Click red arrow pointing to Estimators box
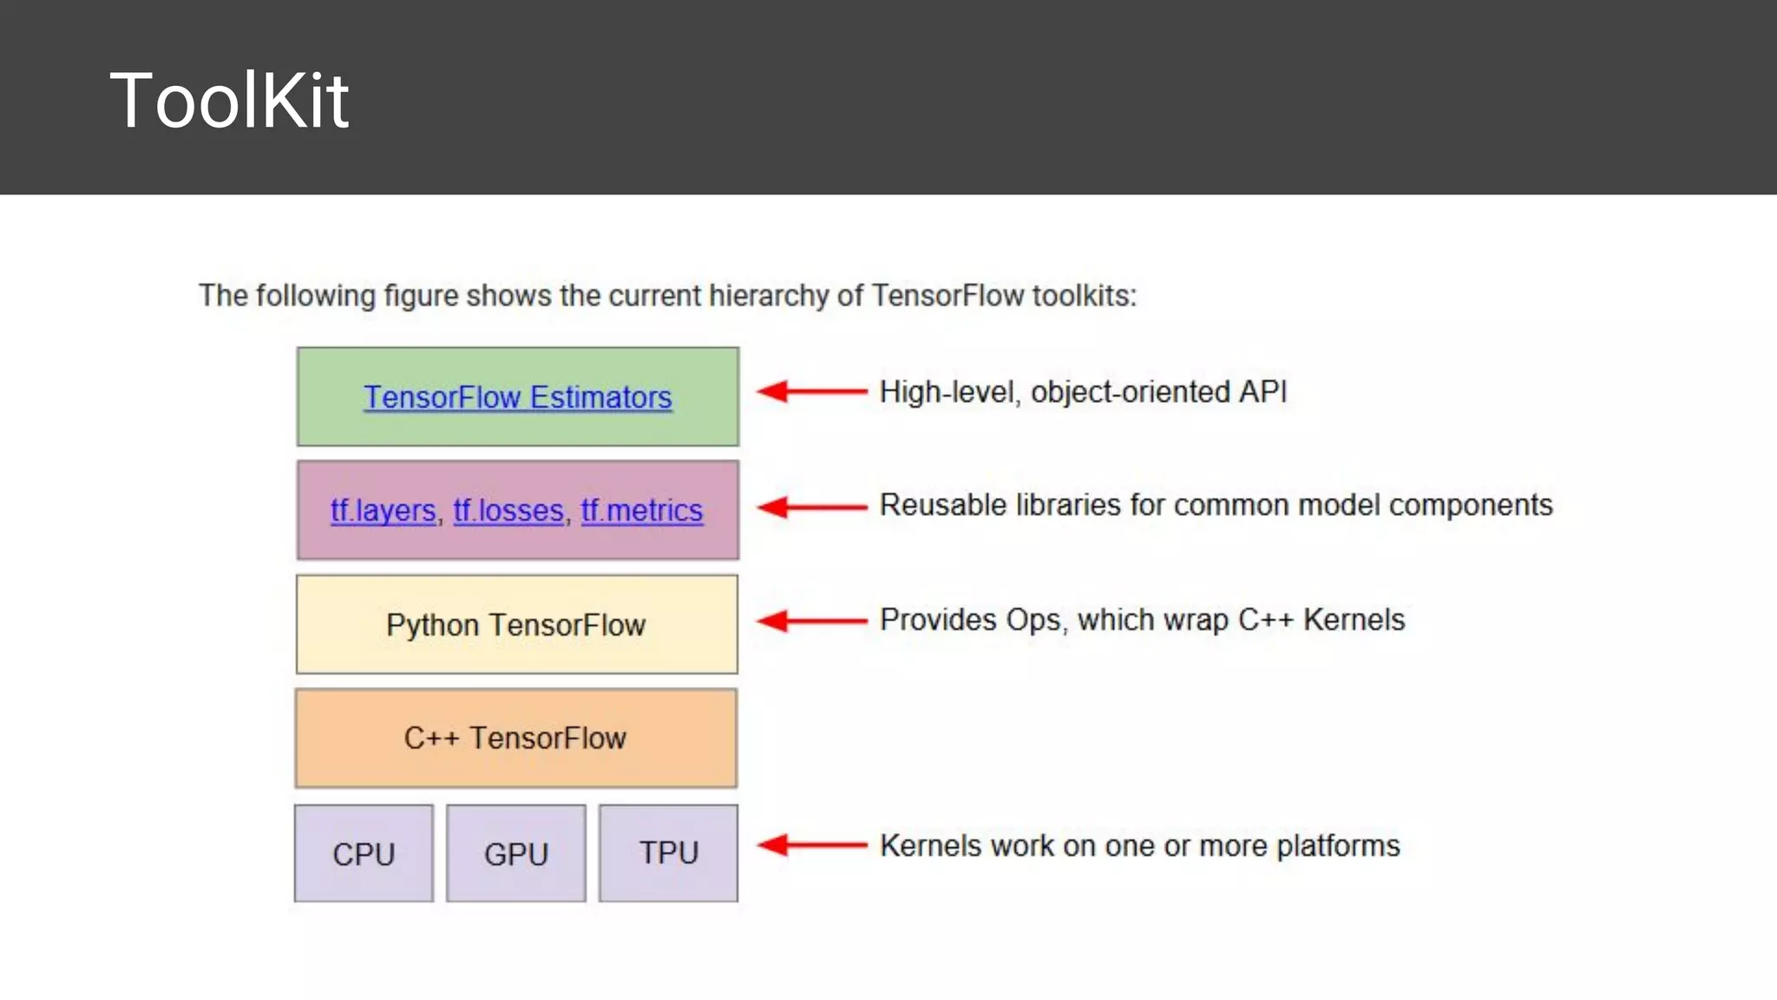 (811, 391)
